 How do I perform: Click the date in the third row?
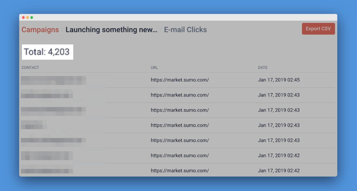[279, 110]
